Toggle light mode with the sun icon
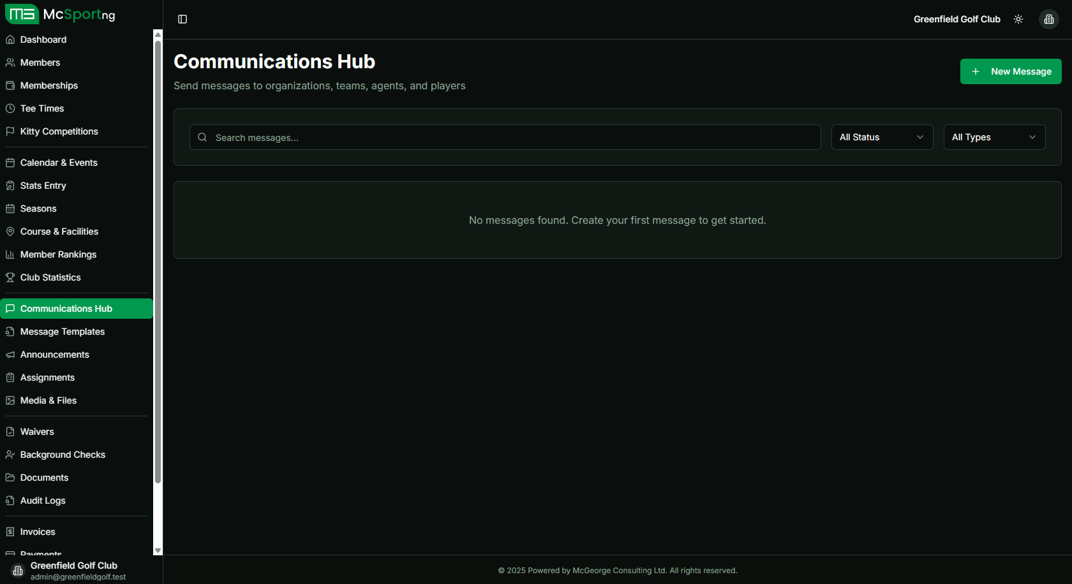This screenshot has height=584, width=1072. pos(1018,19)
